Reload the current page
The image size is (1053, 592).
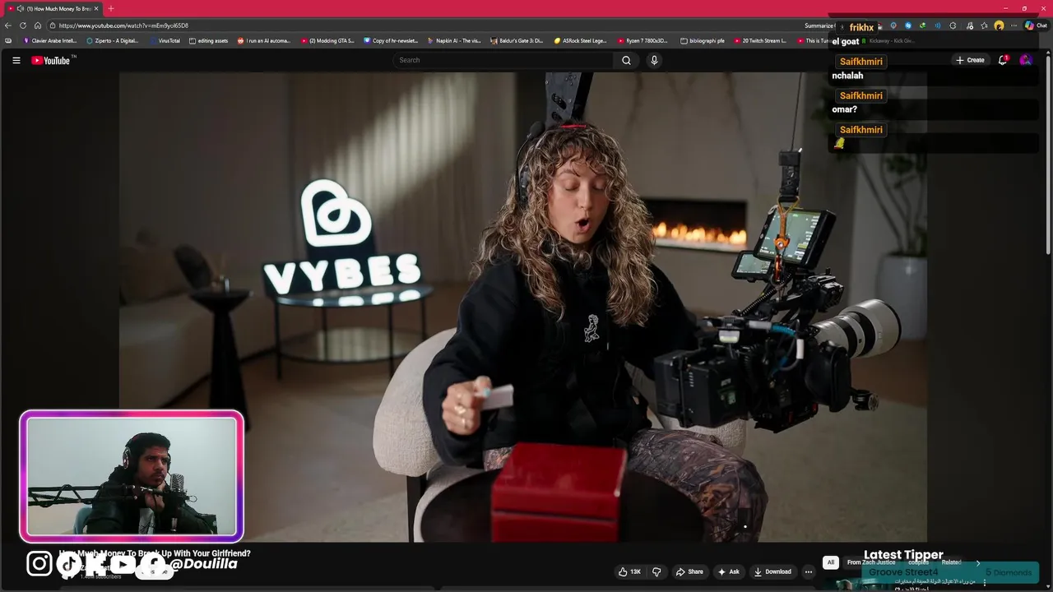tap(23, 25)
